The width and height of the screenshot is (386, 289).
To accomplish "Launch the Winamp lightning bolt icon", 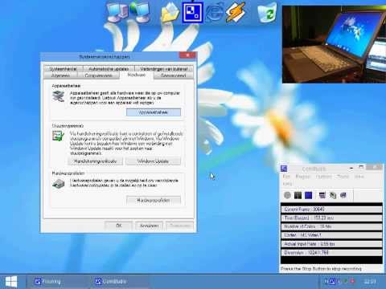I will pyautogui.click(x=236, y=12).
